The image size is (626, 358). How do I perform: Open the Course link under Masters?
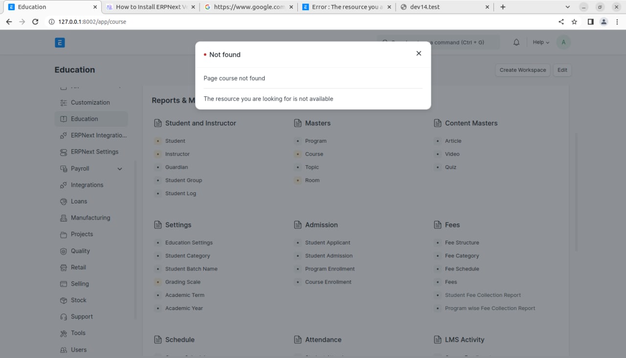[314, 154]
